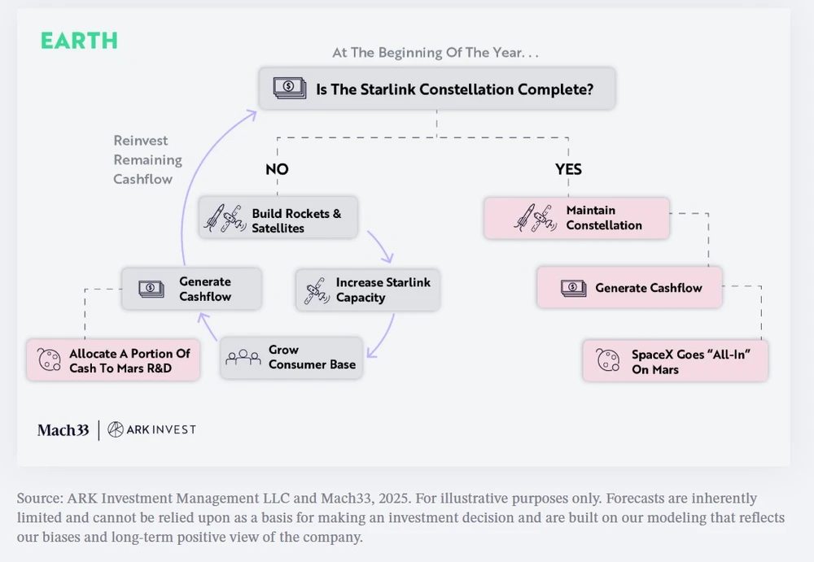Click the YES branch label

[x=568, y=170]
